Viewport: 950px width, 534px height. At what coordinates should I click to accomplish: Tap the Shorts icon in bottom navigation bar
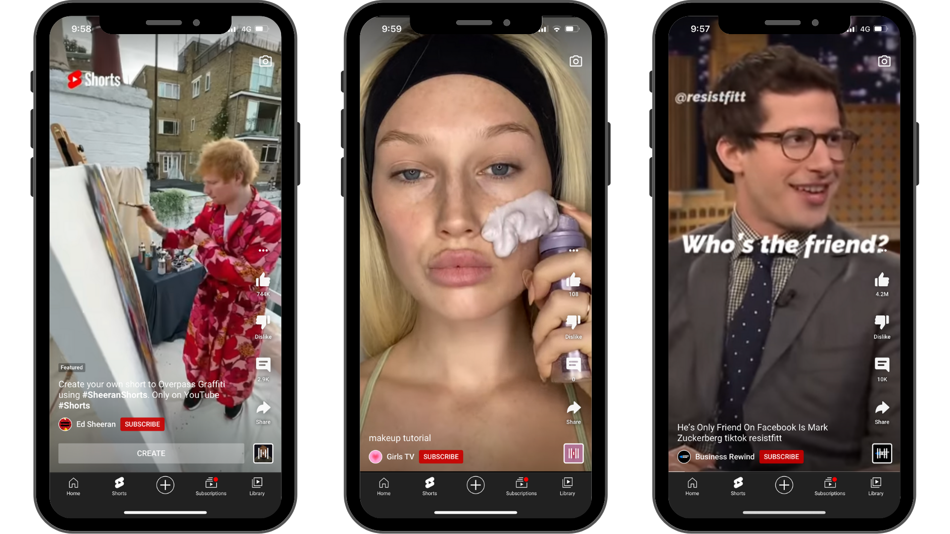119,486
